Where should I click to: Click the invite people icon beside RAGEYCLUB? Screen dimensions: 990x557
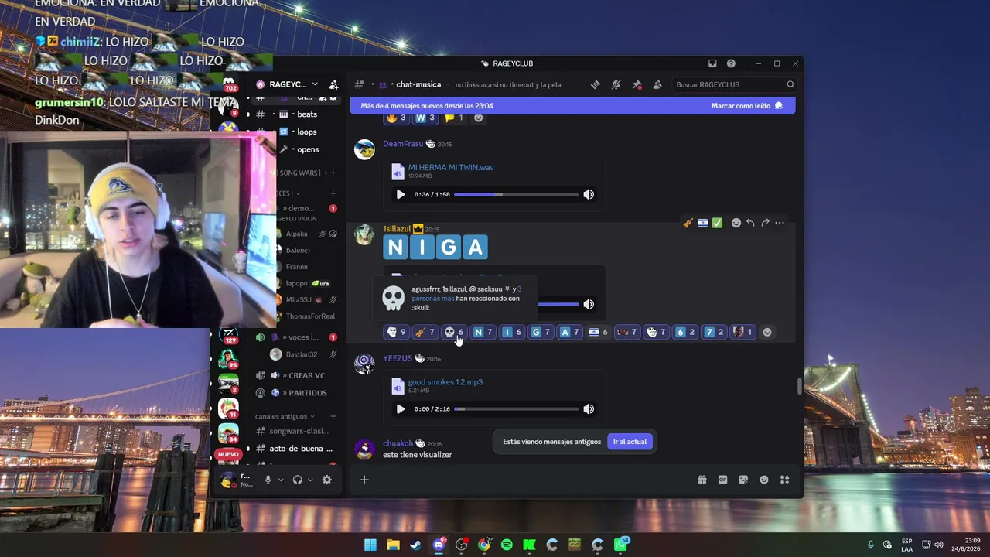click(333, 84)
